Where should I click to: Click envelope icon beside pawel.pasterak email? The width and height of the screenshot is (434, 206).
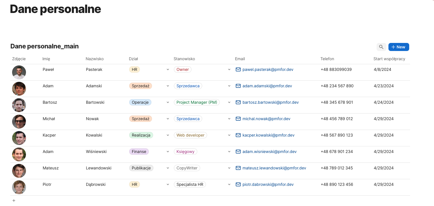pyautogui.click(x=238, y=69)
